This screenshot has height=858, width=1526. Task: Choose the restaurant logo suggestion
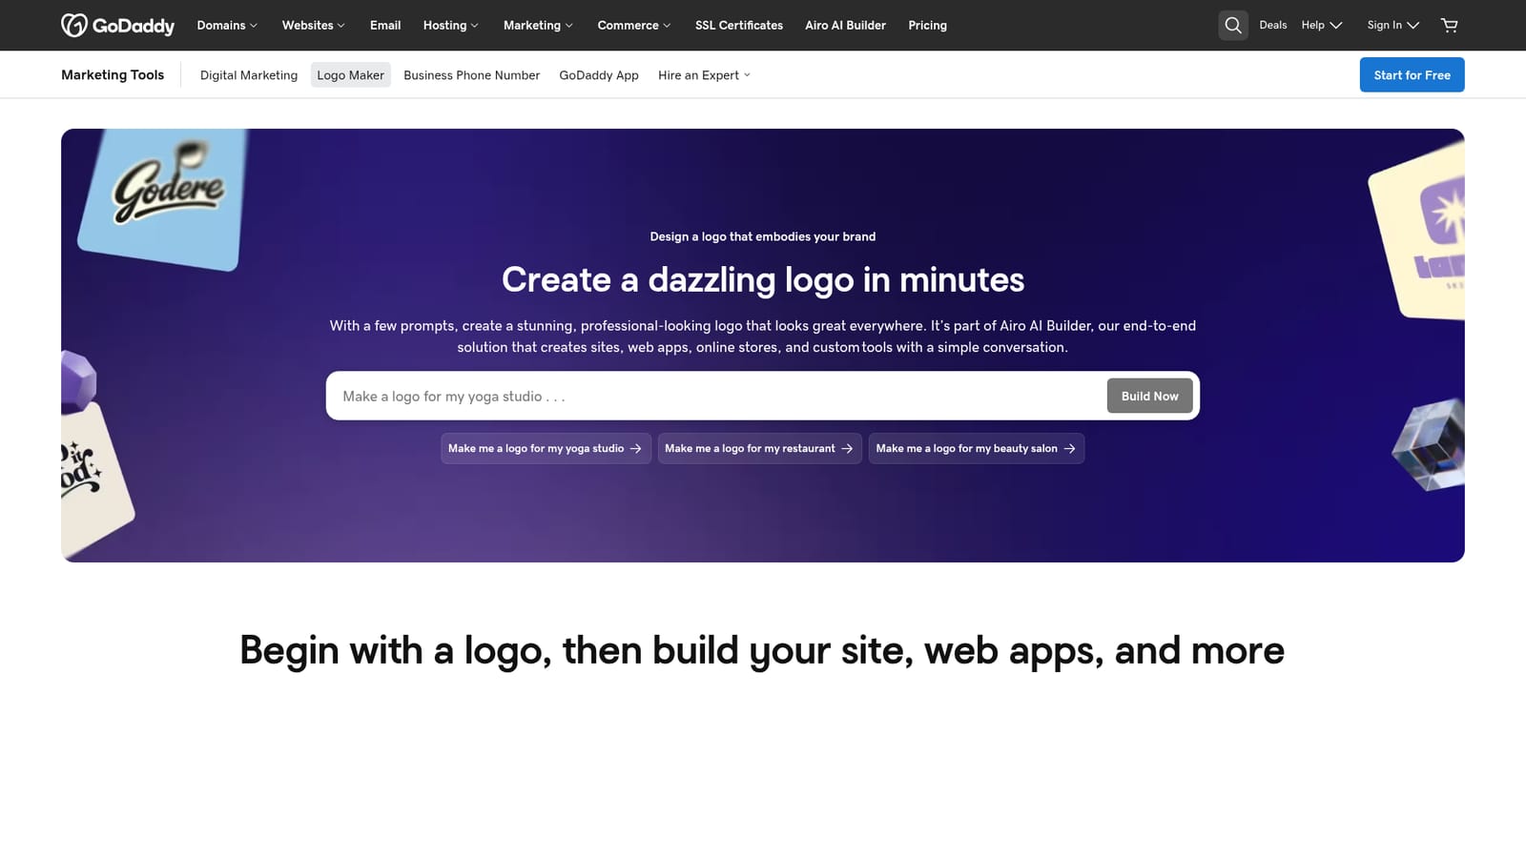[759, 448]
